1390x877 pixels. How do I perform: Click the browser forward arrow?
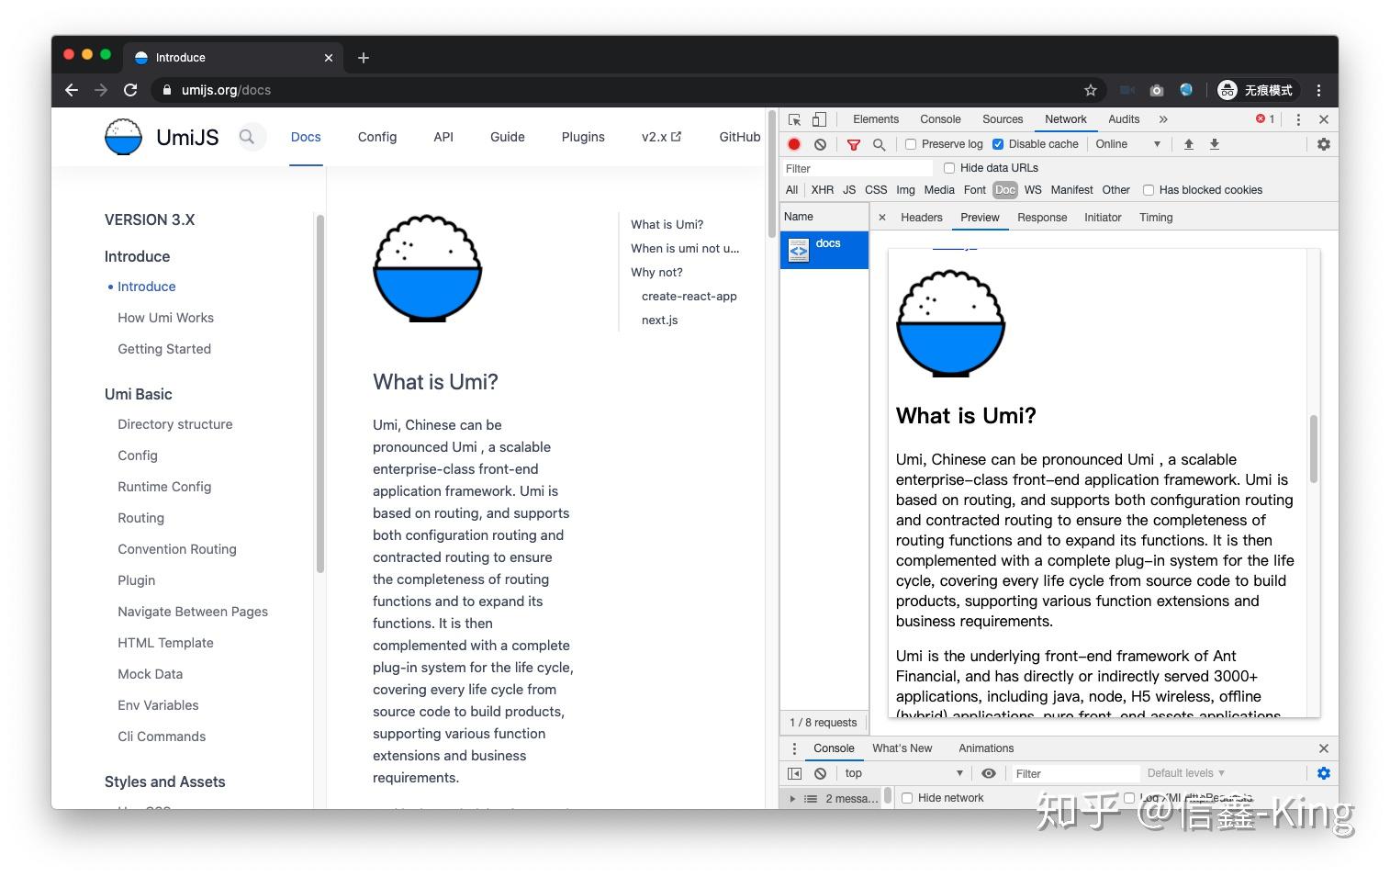point(101,90)
